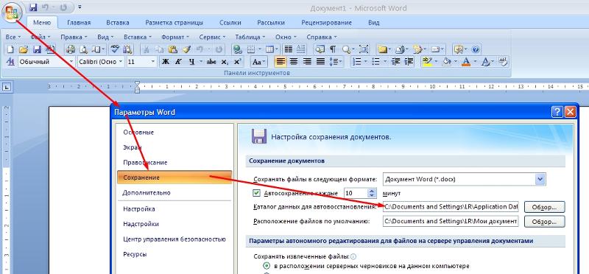Viewport: 589px width, 274px height.
Task: Click the Paste clipboard icon
Action: (x=172, y=49)
